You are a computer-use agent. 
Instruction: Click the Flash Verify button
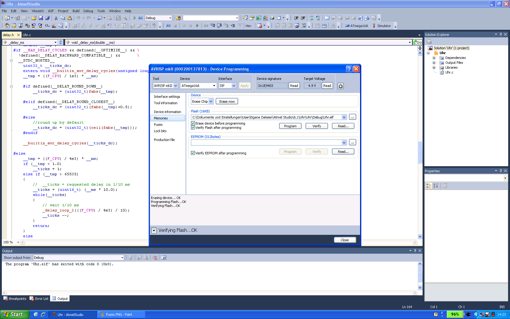pyautogui.click(x=317, y=126)
